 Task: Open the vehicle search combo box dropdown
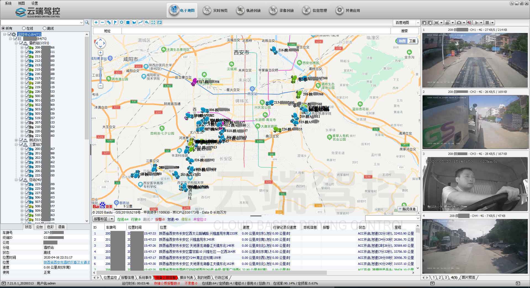[x=81, y=23]
